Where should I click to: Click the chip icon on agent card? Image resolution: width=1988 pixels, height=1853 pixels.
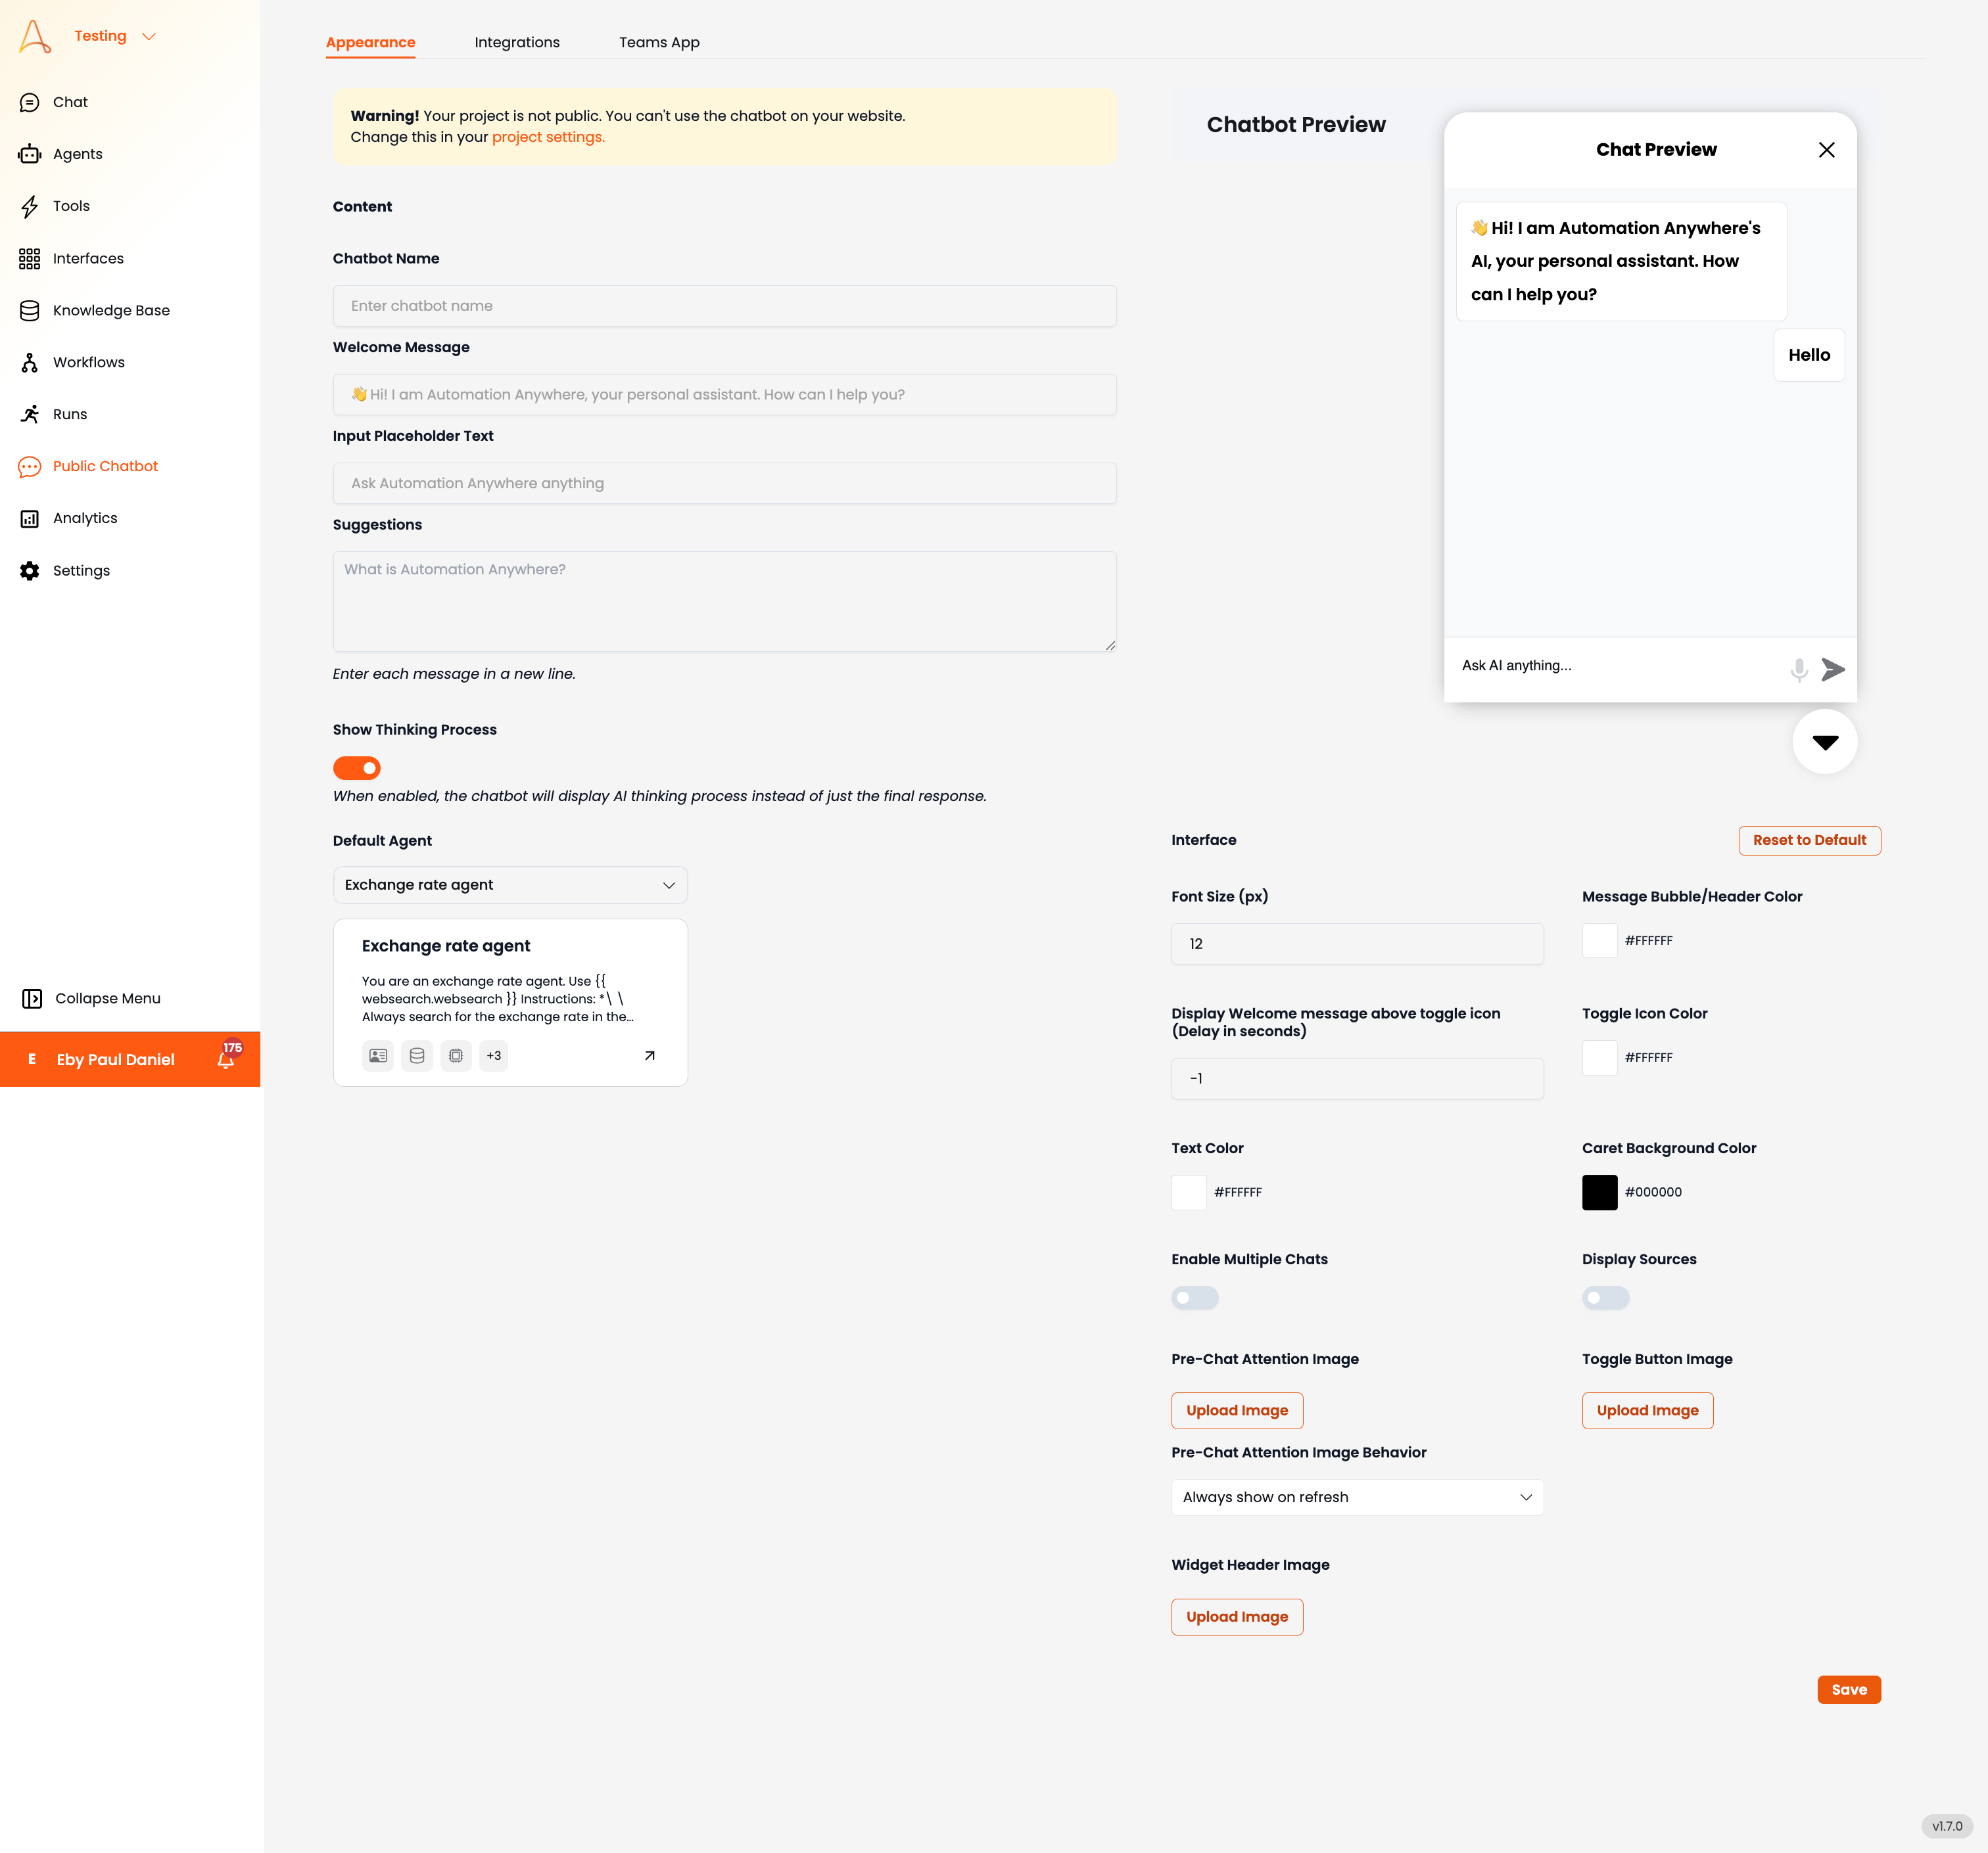pyautogui.click(x=456, y=1055)
